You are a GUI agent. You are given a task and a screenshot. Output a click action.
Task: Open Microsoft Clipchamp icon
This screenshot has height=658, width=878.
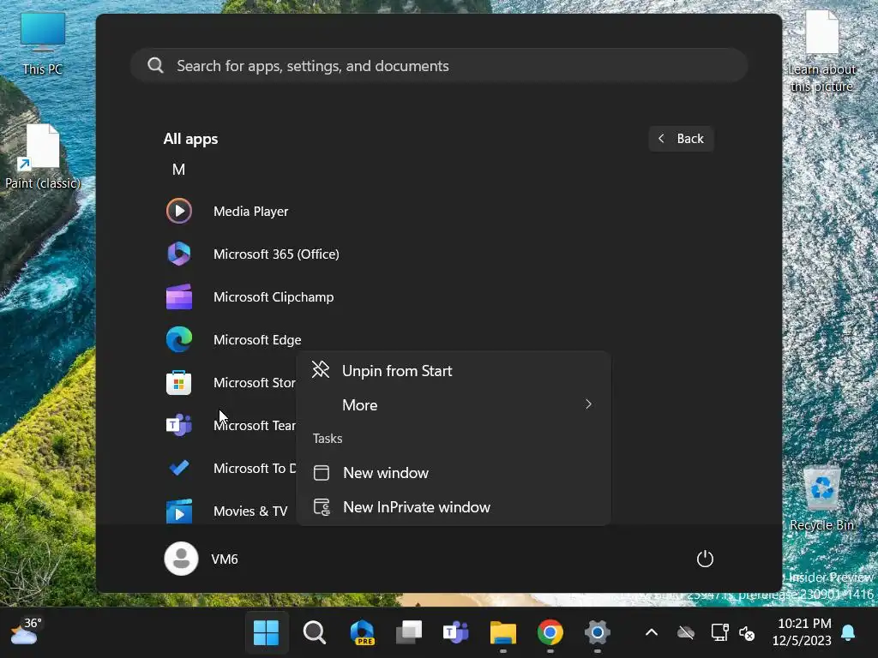[179, 297]
